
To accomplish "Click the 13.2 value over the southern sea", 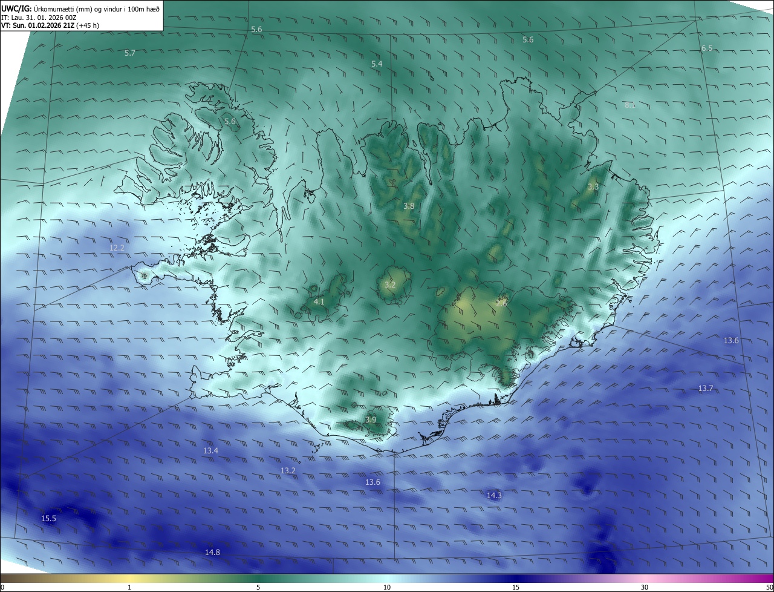I will click(288, 471).
